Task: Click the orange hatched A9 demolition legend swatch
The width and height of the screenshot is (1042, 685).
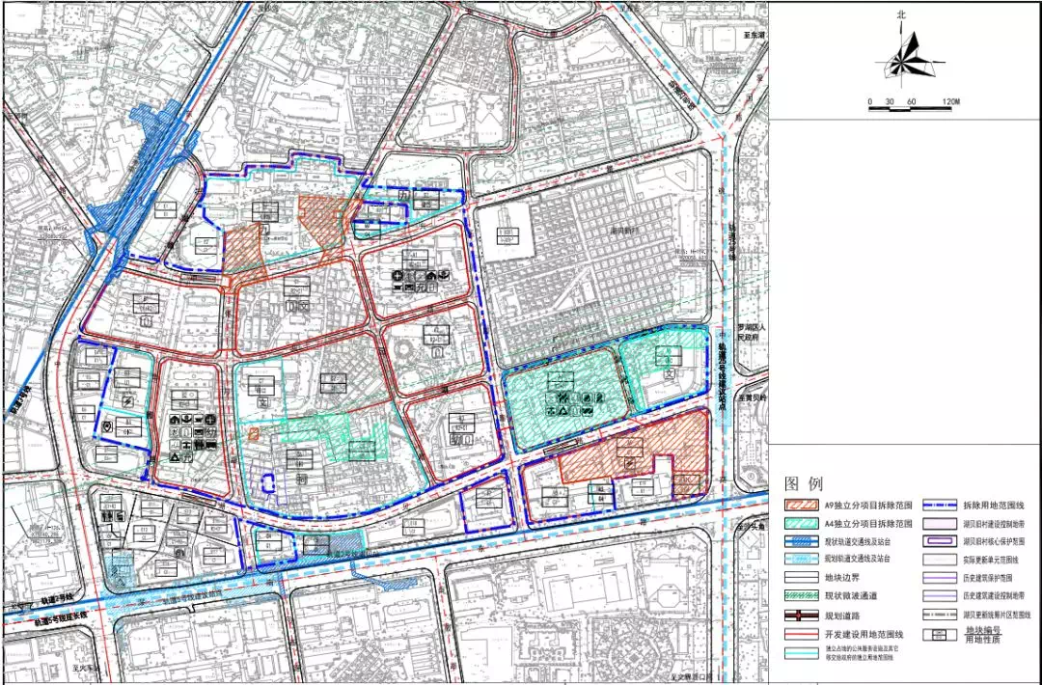Action: click(x=800, y=505)
